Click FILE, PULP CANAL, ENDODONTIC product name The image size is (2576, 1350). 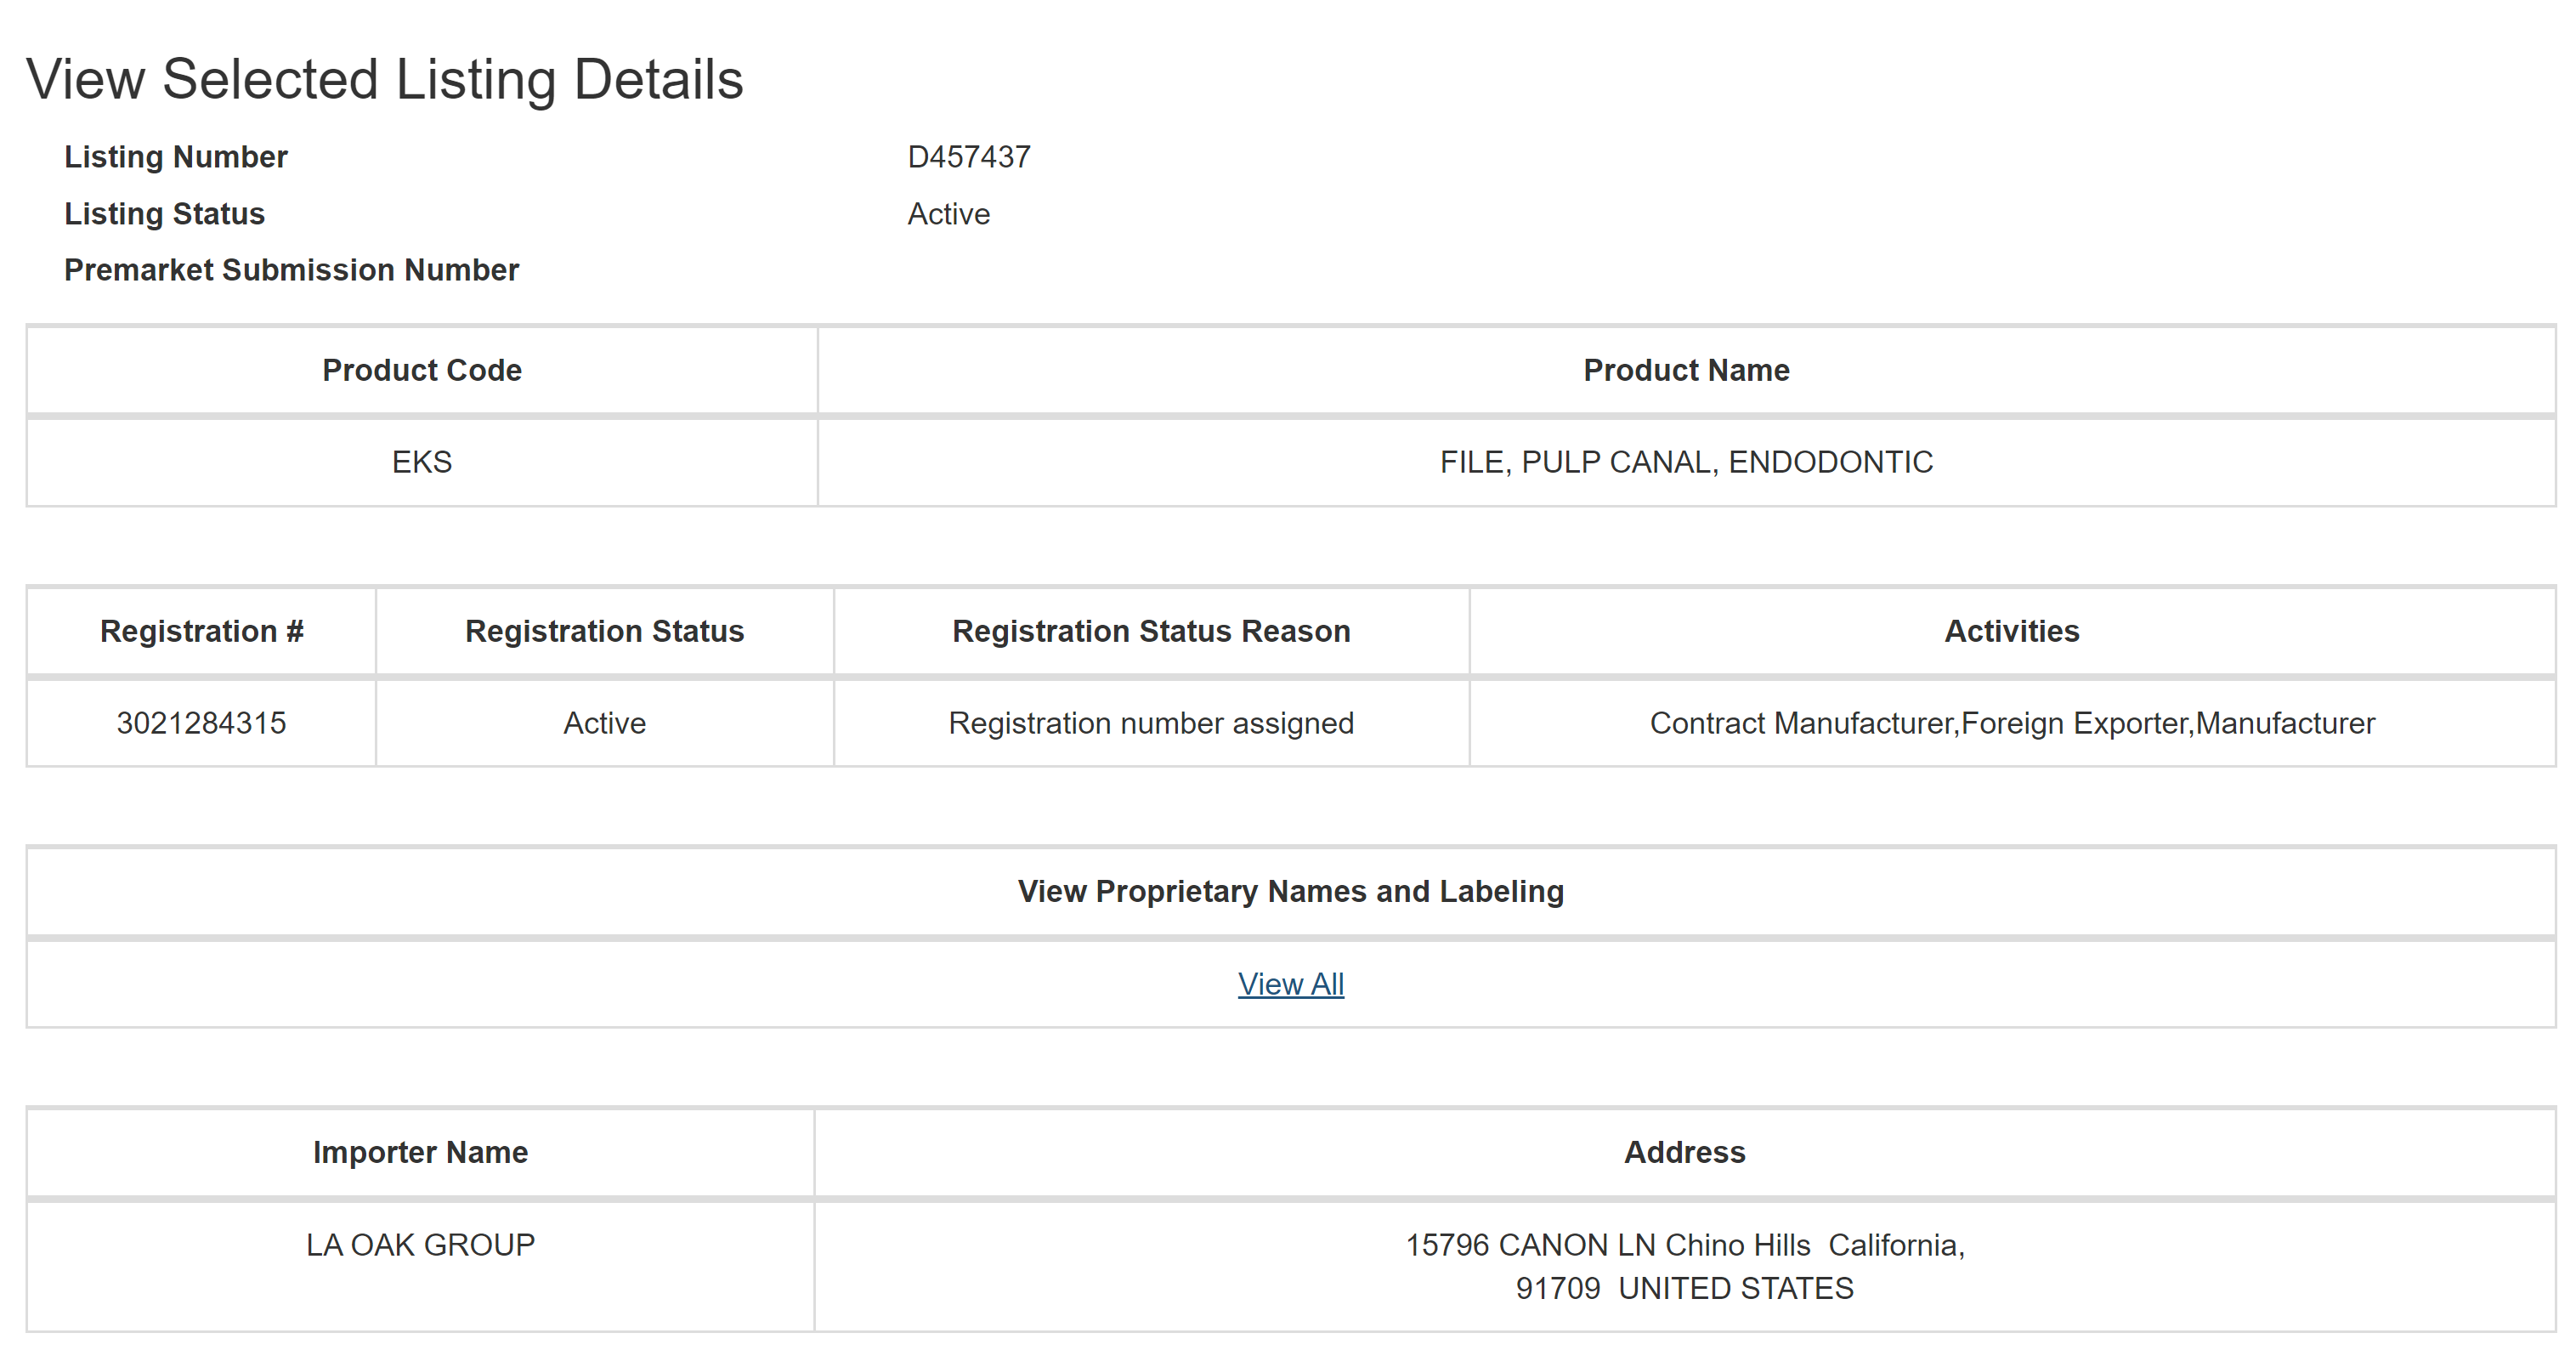1686,462
